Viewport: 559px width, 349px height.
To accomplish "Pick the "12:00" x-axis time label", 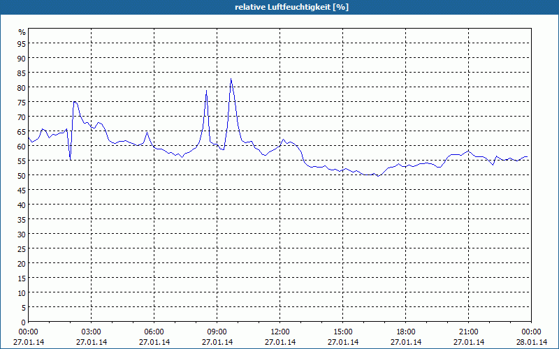I will [280, 332].
